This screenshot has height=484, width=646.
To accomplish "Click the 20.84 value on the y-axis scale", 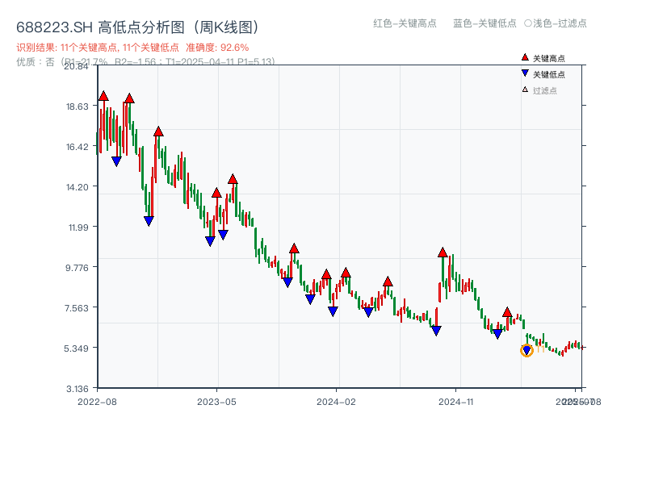I will click(76, 69).
